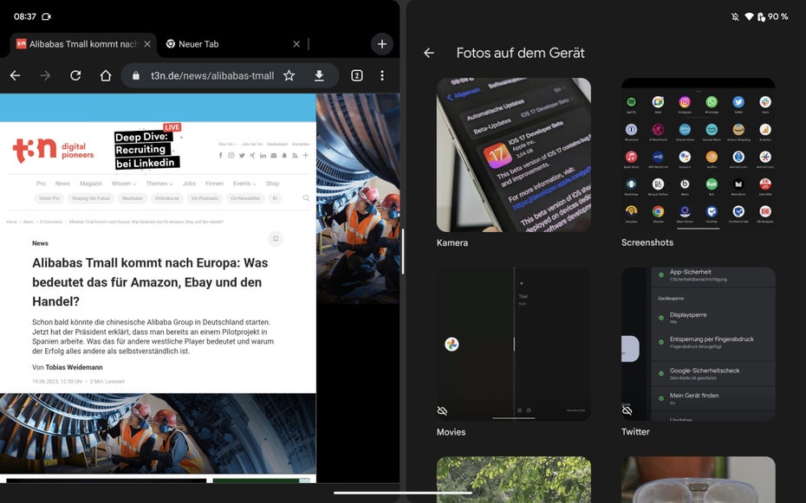Select the Vision Pro topic chip
Viewport: 806px width, 503px height.
(x=49, y=198)
